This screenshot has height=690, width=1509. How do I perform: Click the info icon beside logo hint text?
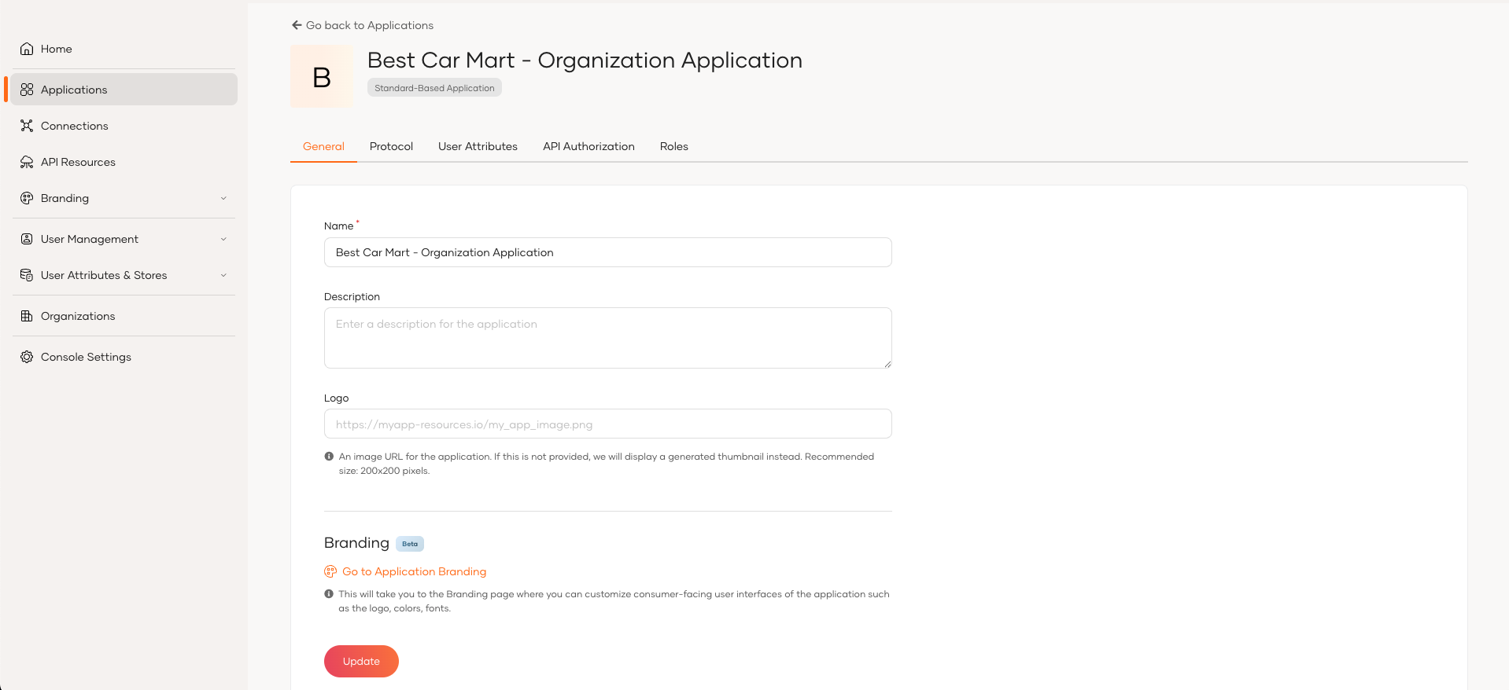pyautogui.click(x=329, y=457)
